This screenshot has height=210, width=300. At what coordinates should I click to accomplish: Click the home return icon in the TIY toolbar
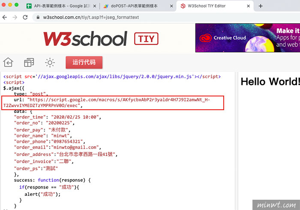pos(8,62)
